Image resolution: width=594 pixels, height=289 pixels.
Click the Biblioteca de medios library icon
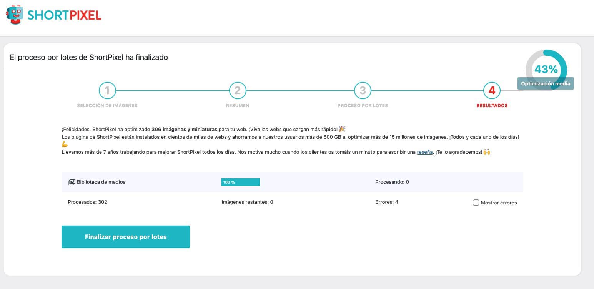(x=72, y=182)
